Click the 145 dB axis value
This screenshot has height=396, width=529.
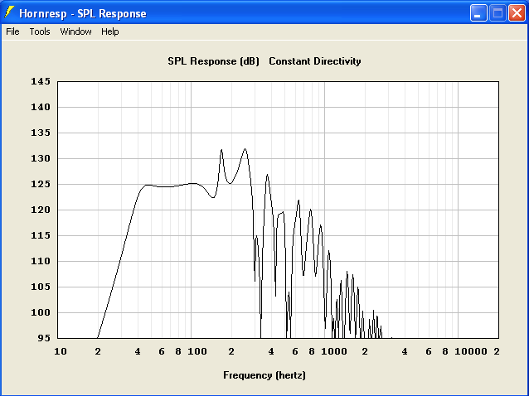(41, 81)
